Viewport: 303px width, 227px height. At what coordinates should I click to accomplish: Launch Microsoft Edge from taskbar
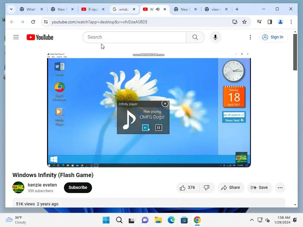171,220
